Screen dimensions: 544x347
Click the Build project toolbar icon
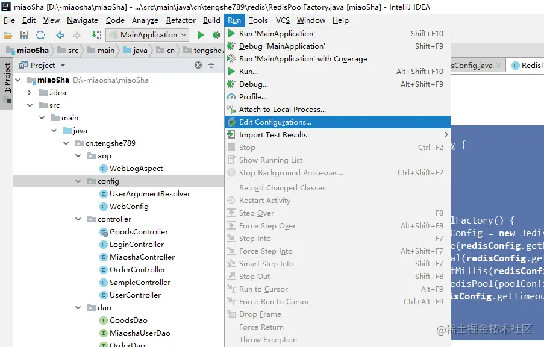(x=96, y=35)
